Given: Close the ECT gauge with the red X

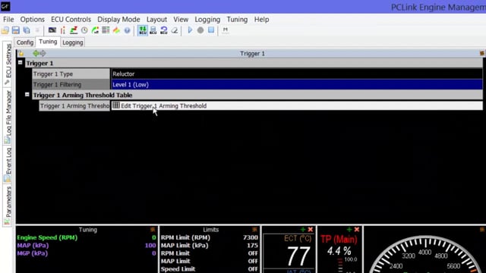Looking at the screenshot, I should [x=311, y=229].
